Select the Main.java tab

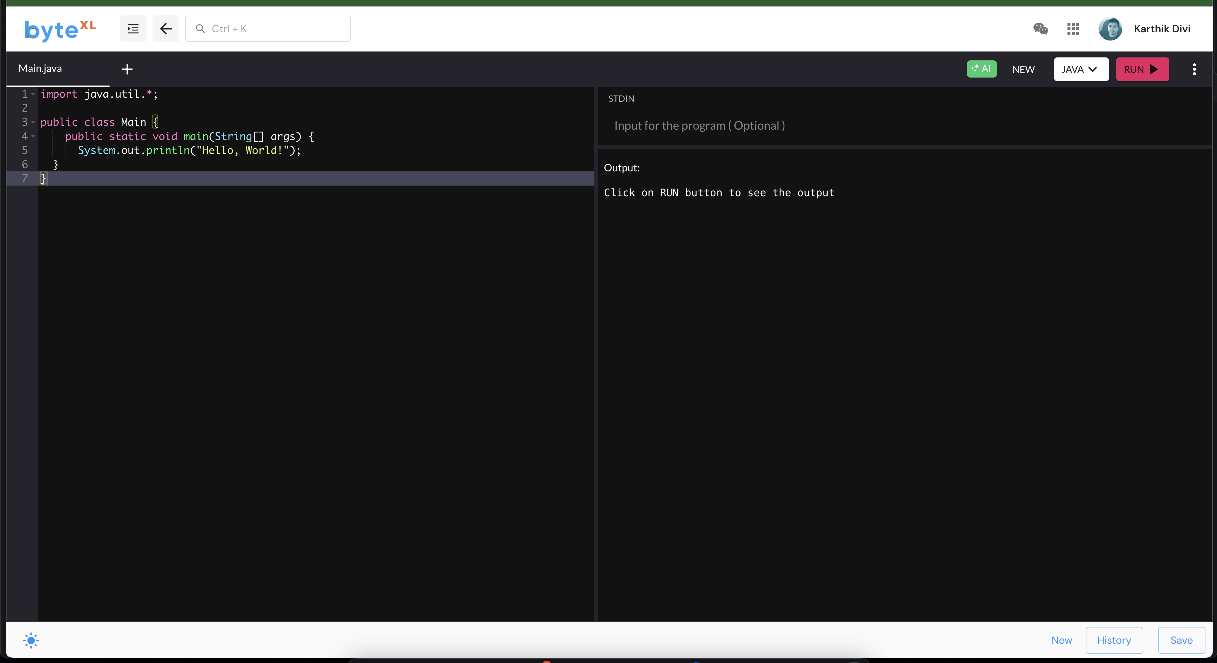point(41,68)
